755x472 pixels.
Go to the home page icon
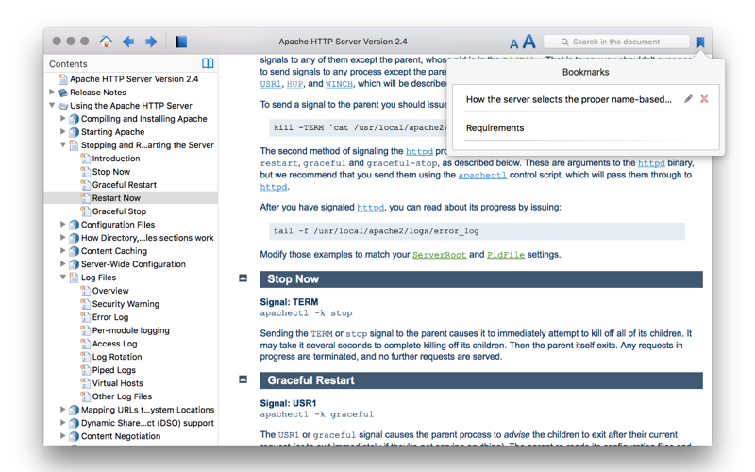tap(106, 42)
